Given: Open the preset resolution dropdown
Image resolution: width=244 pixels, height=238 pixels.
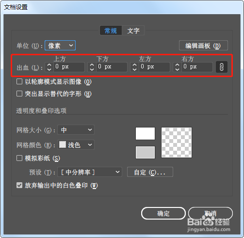Looking at the screenshot, I should 90,172.
